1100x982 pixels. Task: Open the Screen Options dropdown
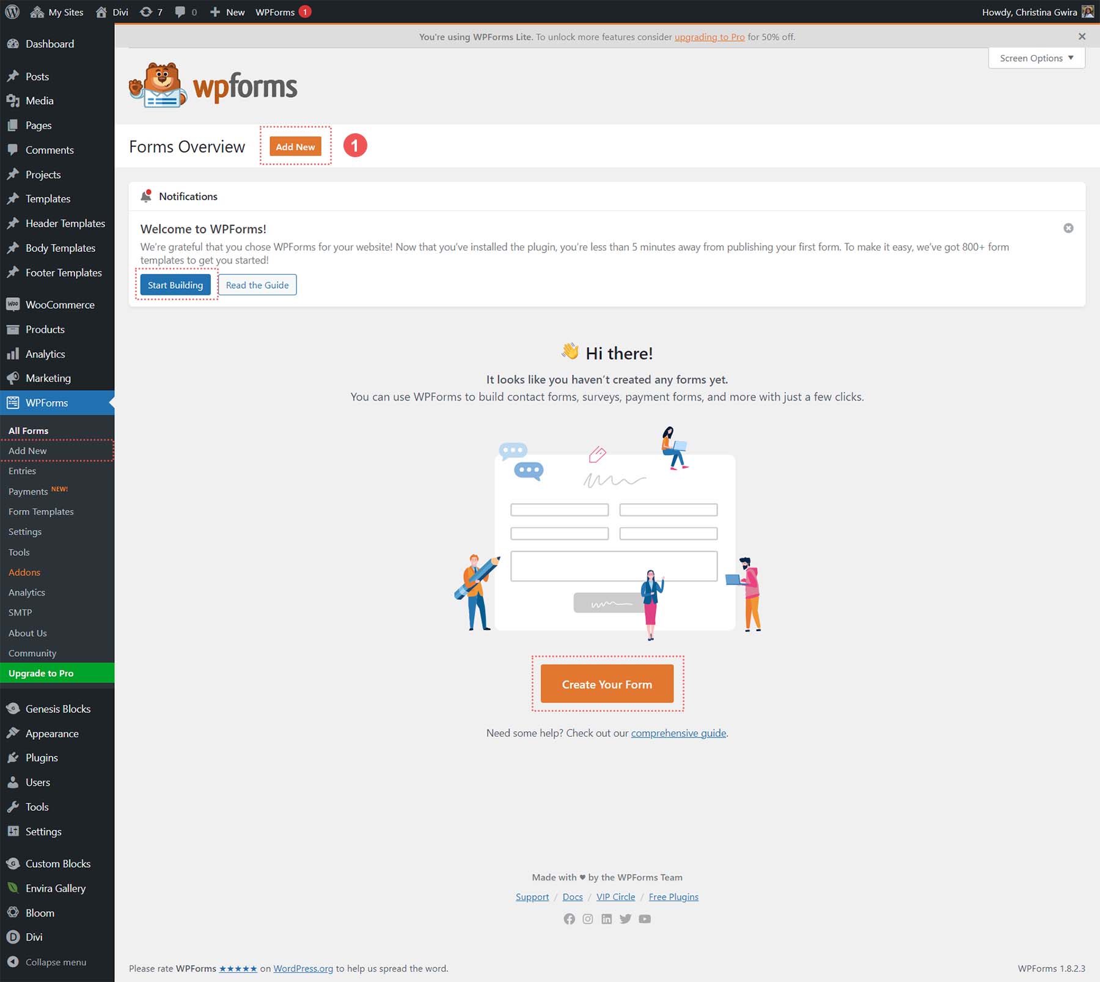click(x=1036, y=58)
